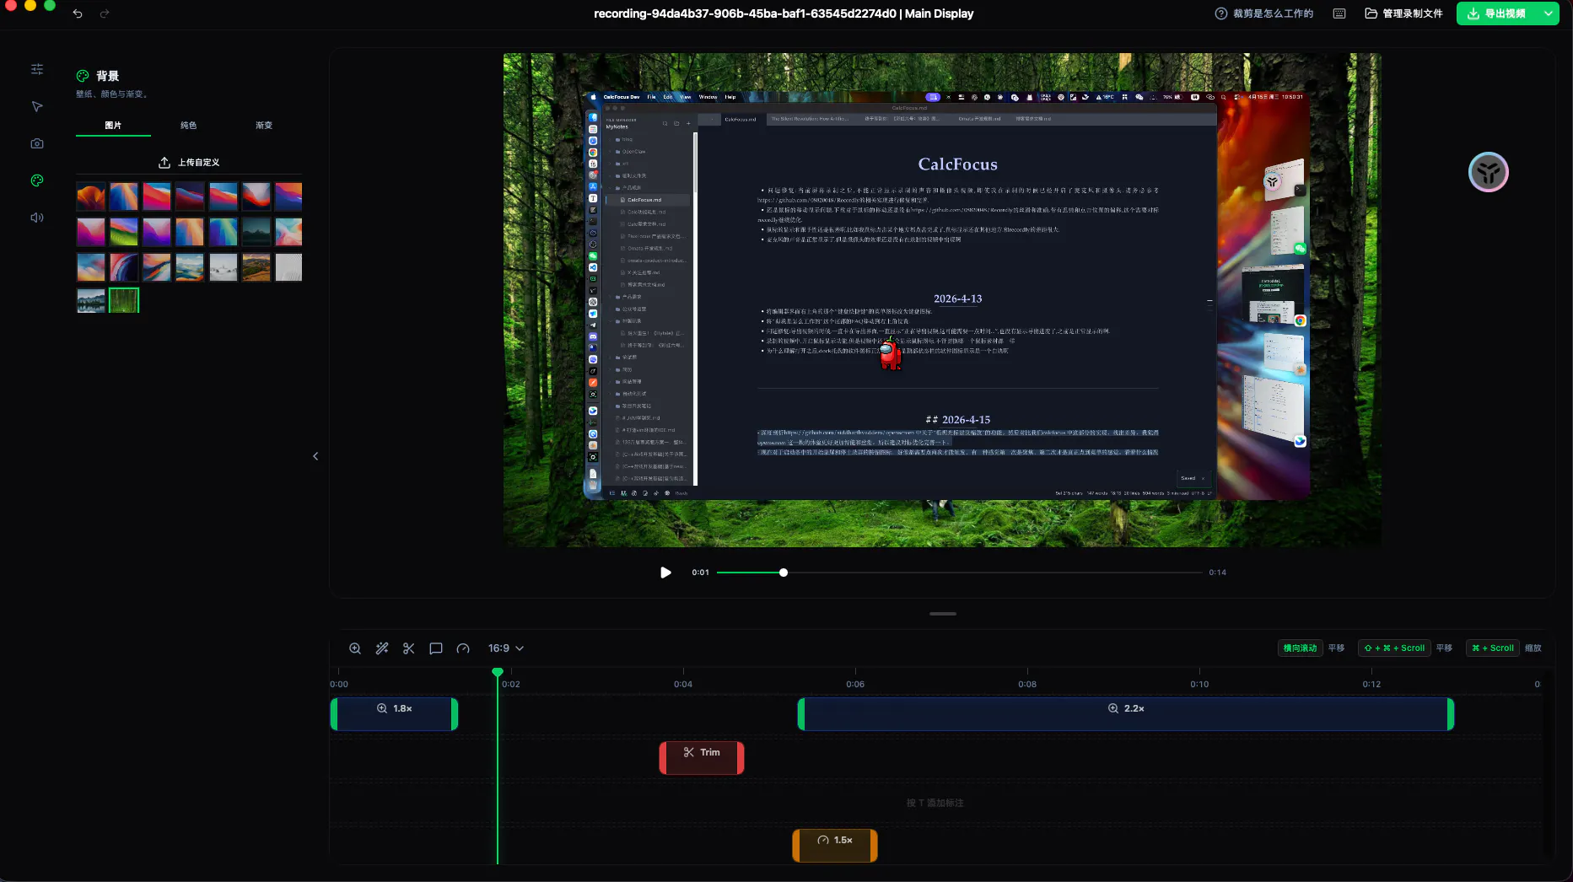Click the ⌘ + Scroll zoom hint badge
The image size is (1573, 882).
tap(1492, 648)
